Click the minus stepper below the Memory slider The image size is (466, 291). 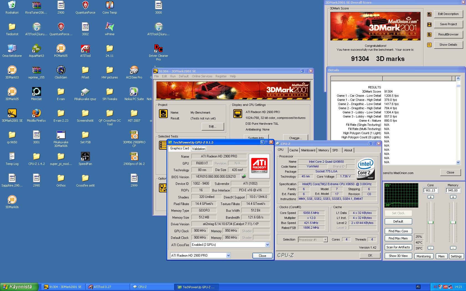click(453, 248)
